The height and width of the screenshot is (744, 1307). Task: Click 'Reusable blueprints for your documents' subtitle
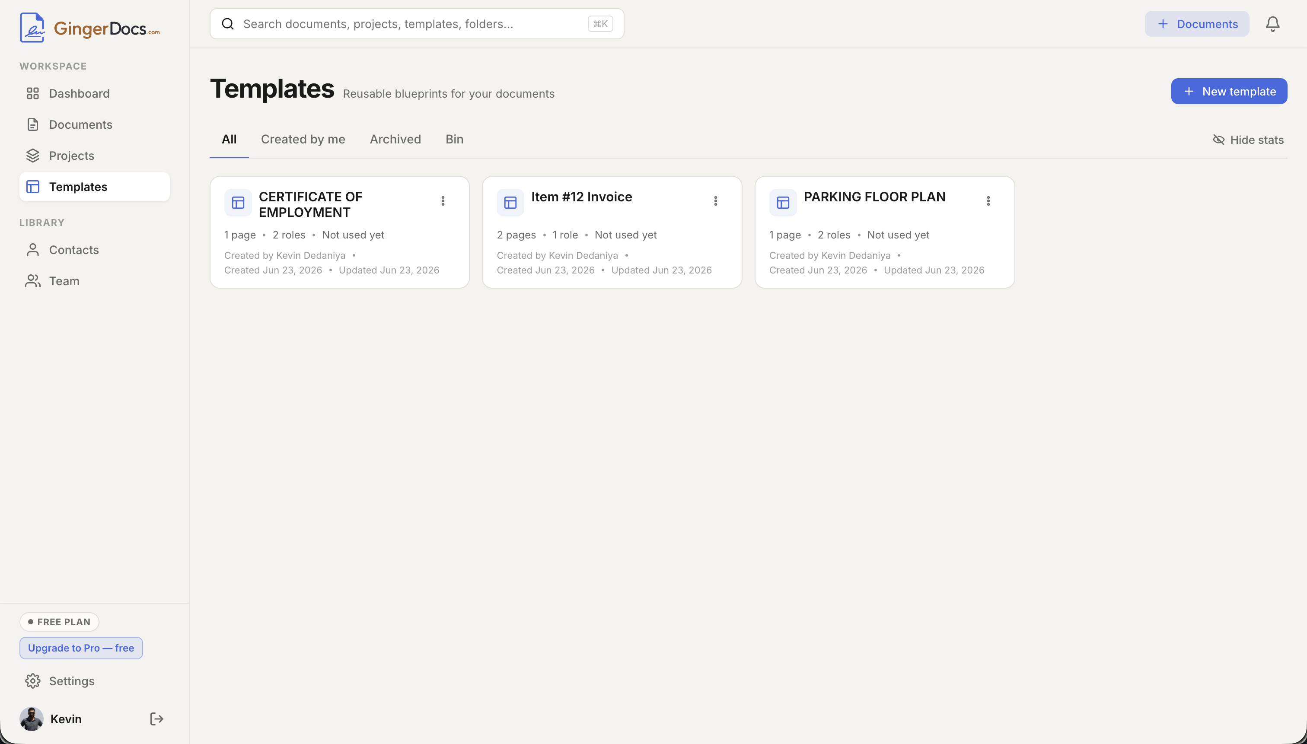coord(448,94)
